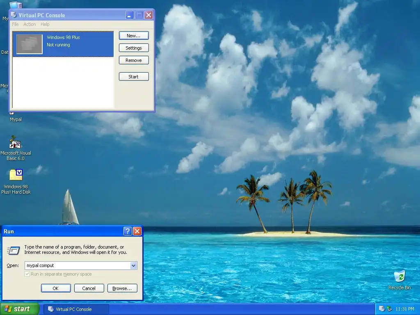The image size is (420, 315).
Task: Click the taskbar clock showing 11:31 PM
Action: click(405, 309)
